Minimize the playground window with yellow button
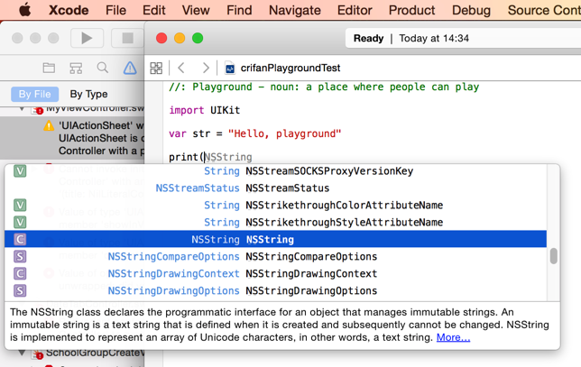This screenshot has height=367, width=581. 180,38
